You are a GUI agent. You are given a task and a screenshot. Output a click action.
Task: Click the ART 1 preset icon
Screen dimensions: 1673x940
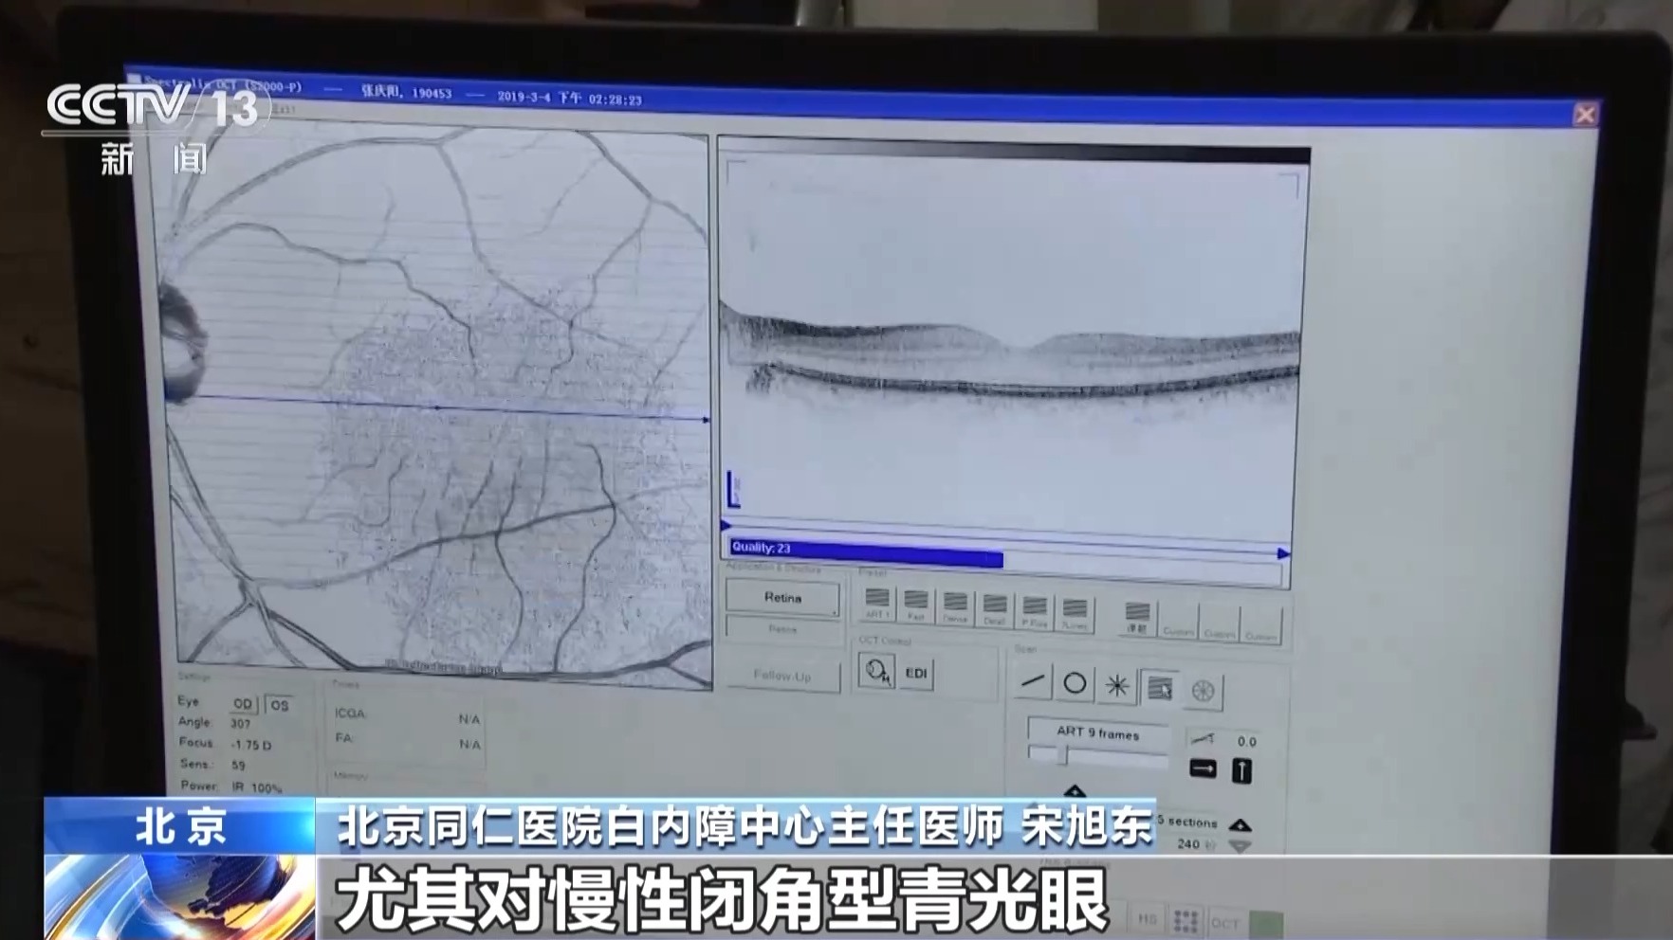tap(877, 603)
